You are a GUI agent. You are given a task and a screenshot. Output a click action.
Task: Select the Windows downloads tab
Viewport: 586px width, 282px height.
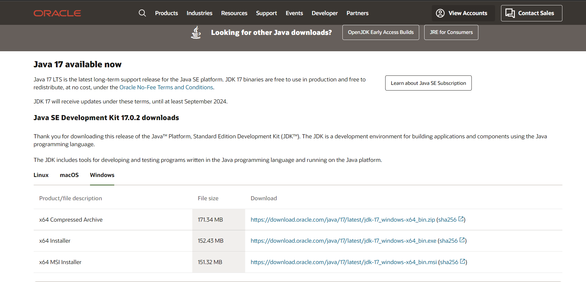(102, 175)
